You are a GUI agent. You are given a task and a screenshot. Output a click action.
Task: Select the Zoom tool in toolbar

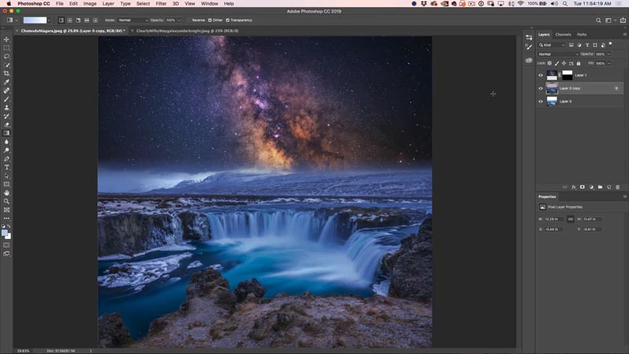pos(6,201)
